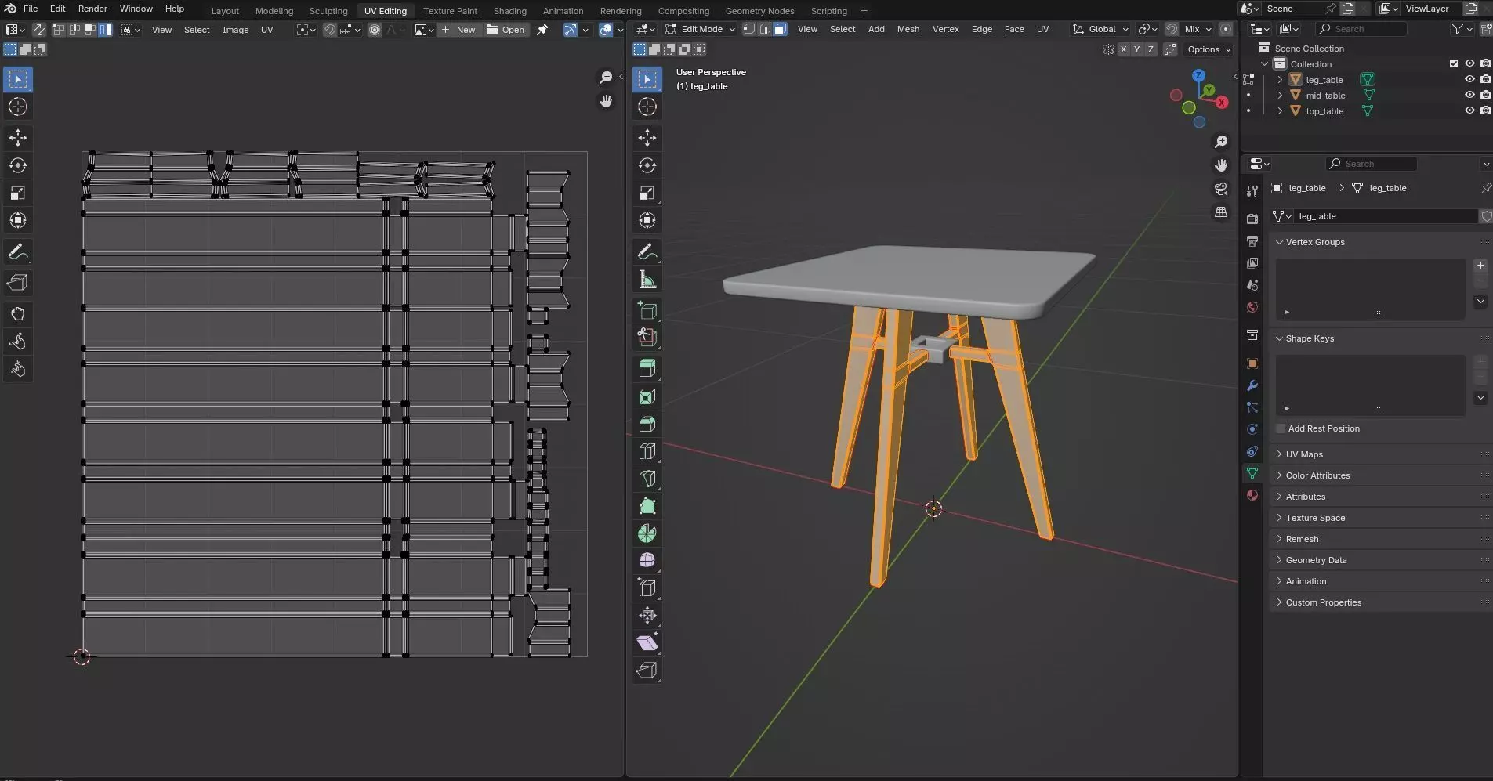Open the Modifiers properties tab
Screen dimensions: 1493x781
point(1252,385)
